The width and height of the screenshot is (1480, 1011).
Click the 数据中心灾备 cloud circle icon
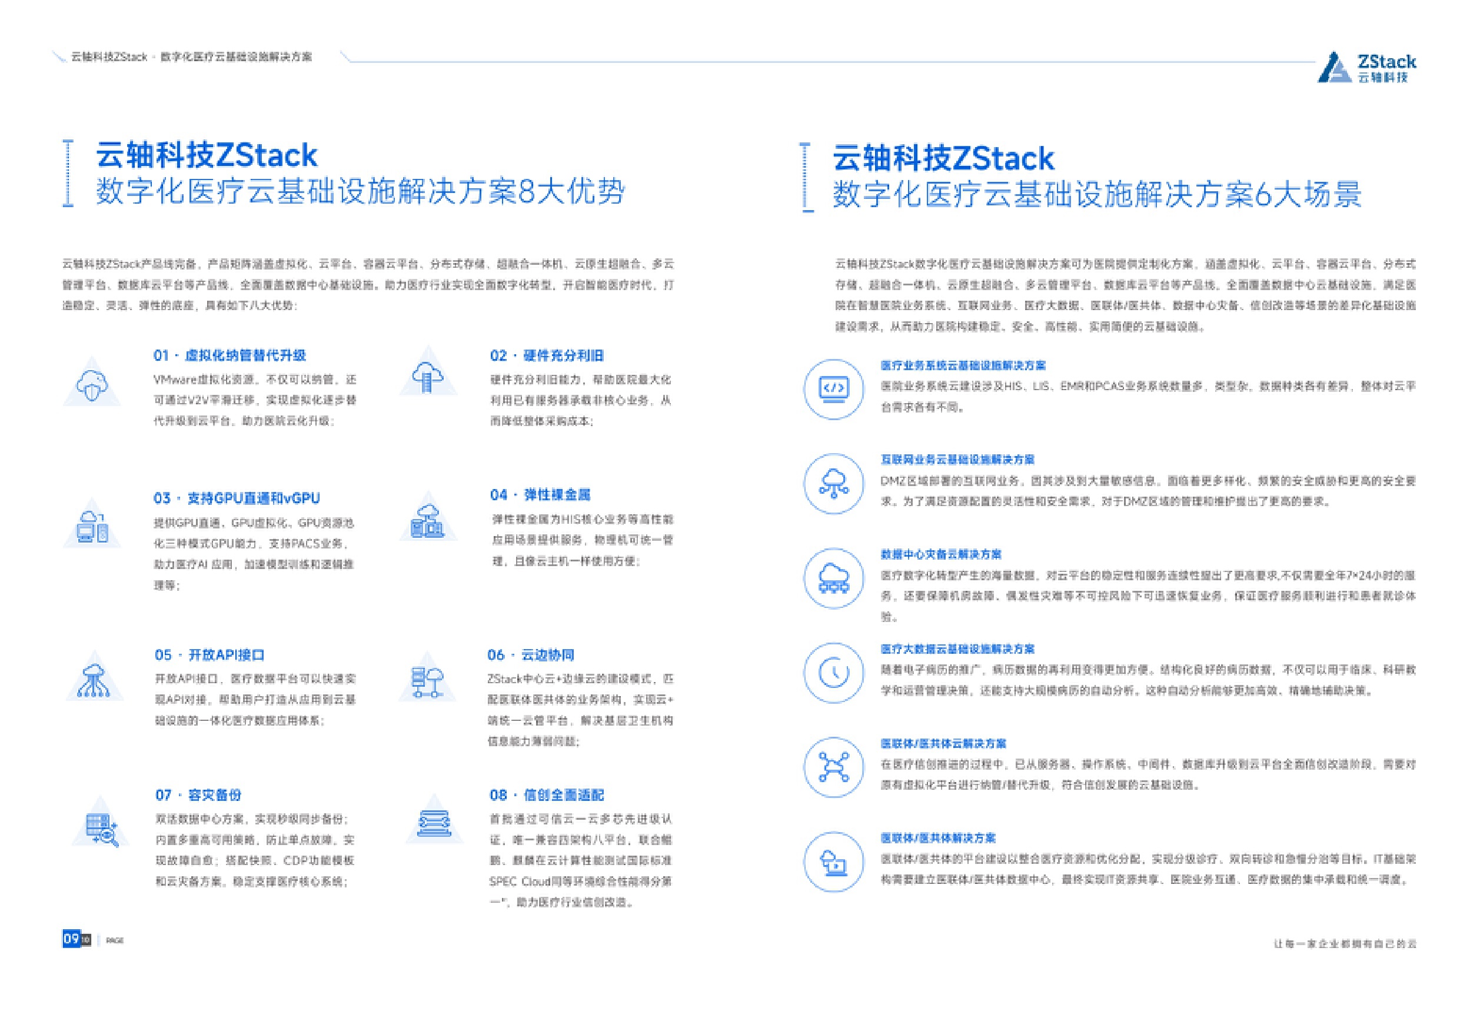pyautogui.click(x=834, y=578)
